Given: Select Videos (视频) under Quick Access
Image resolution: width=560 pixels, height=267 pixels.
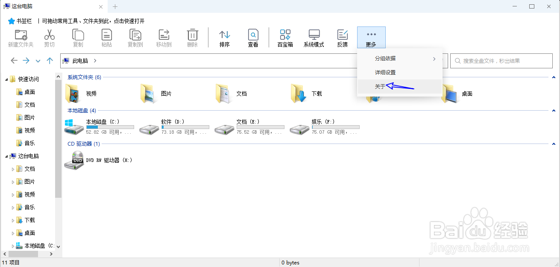Looking at the screenshot, I should tap(26, 130).
